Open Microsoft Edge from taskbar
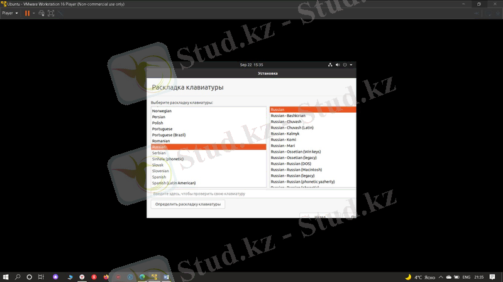Screen dimensions: 503x282 click(143, 277)
